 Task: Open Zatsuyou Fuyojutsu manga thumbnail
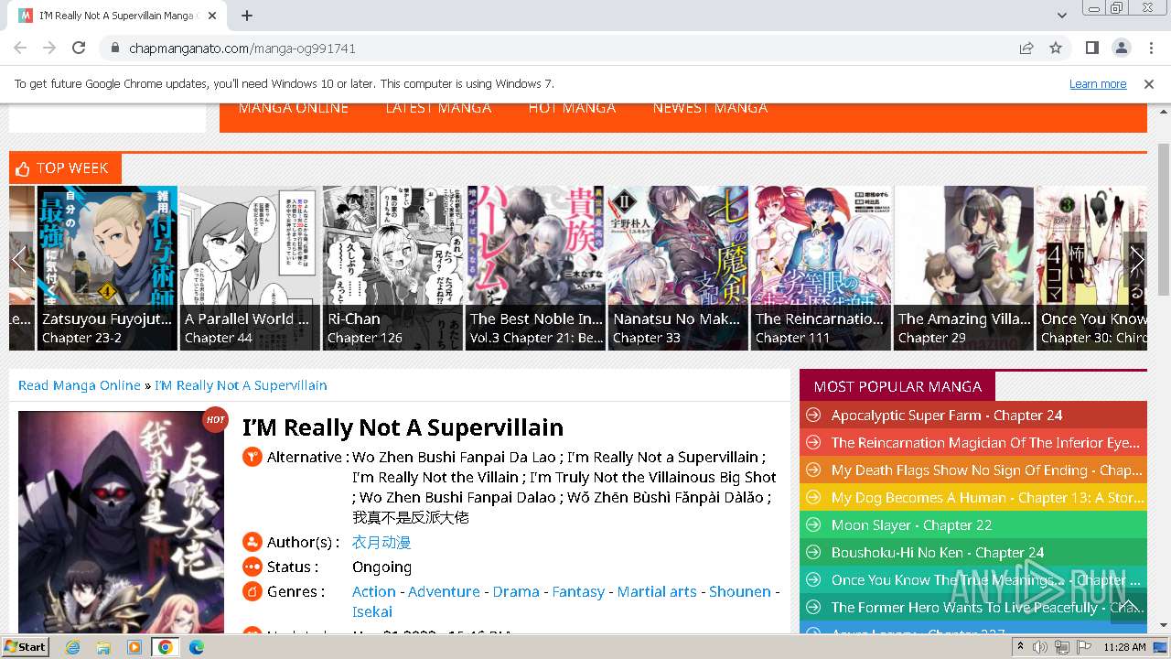pos(107,267)
